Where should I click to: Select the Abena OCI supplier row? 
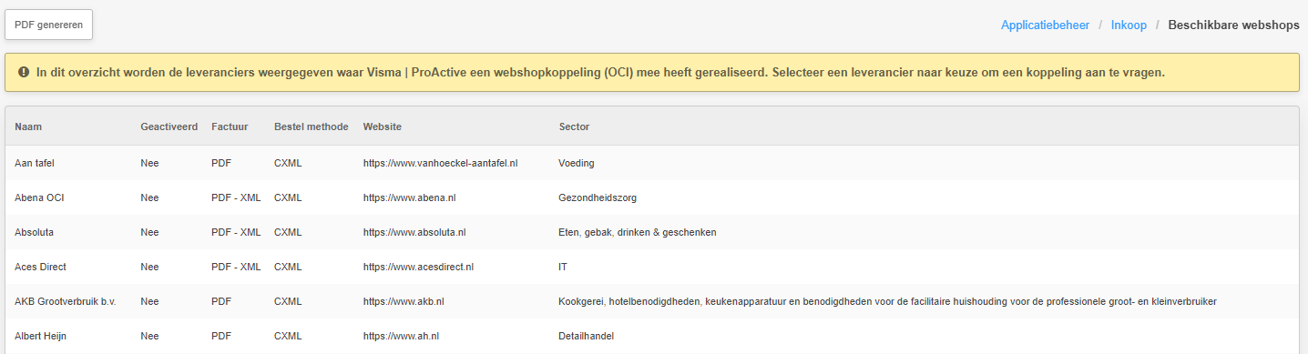click(x=652, y=197)
